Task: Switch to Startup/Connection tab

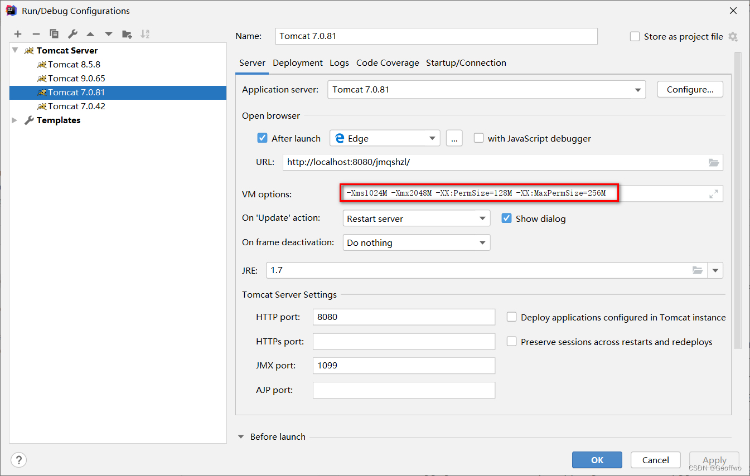Action: tap(466, 63)
